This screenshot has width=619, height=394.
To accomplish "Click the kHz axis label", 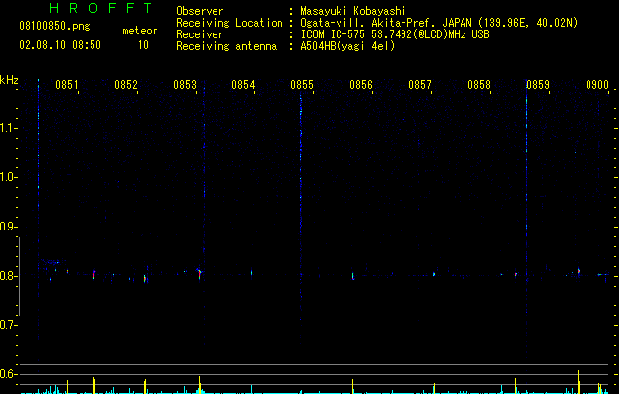I will (9, 80).
